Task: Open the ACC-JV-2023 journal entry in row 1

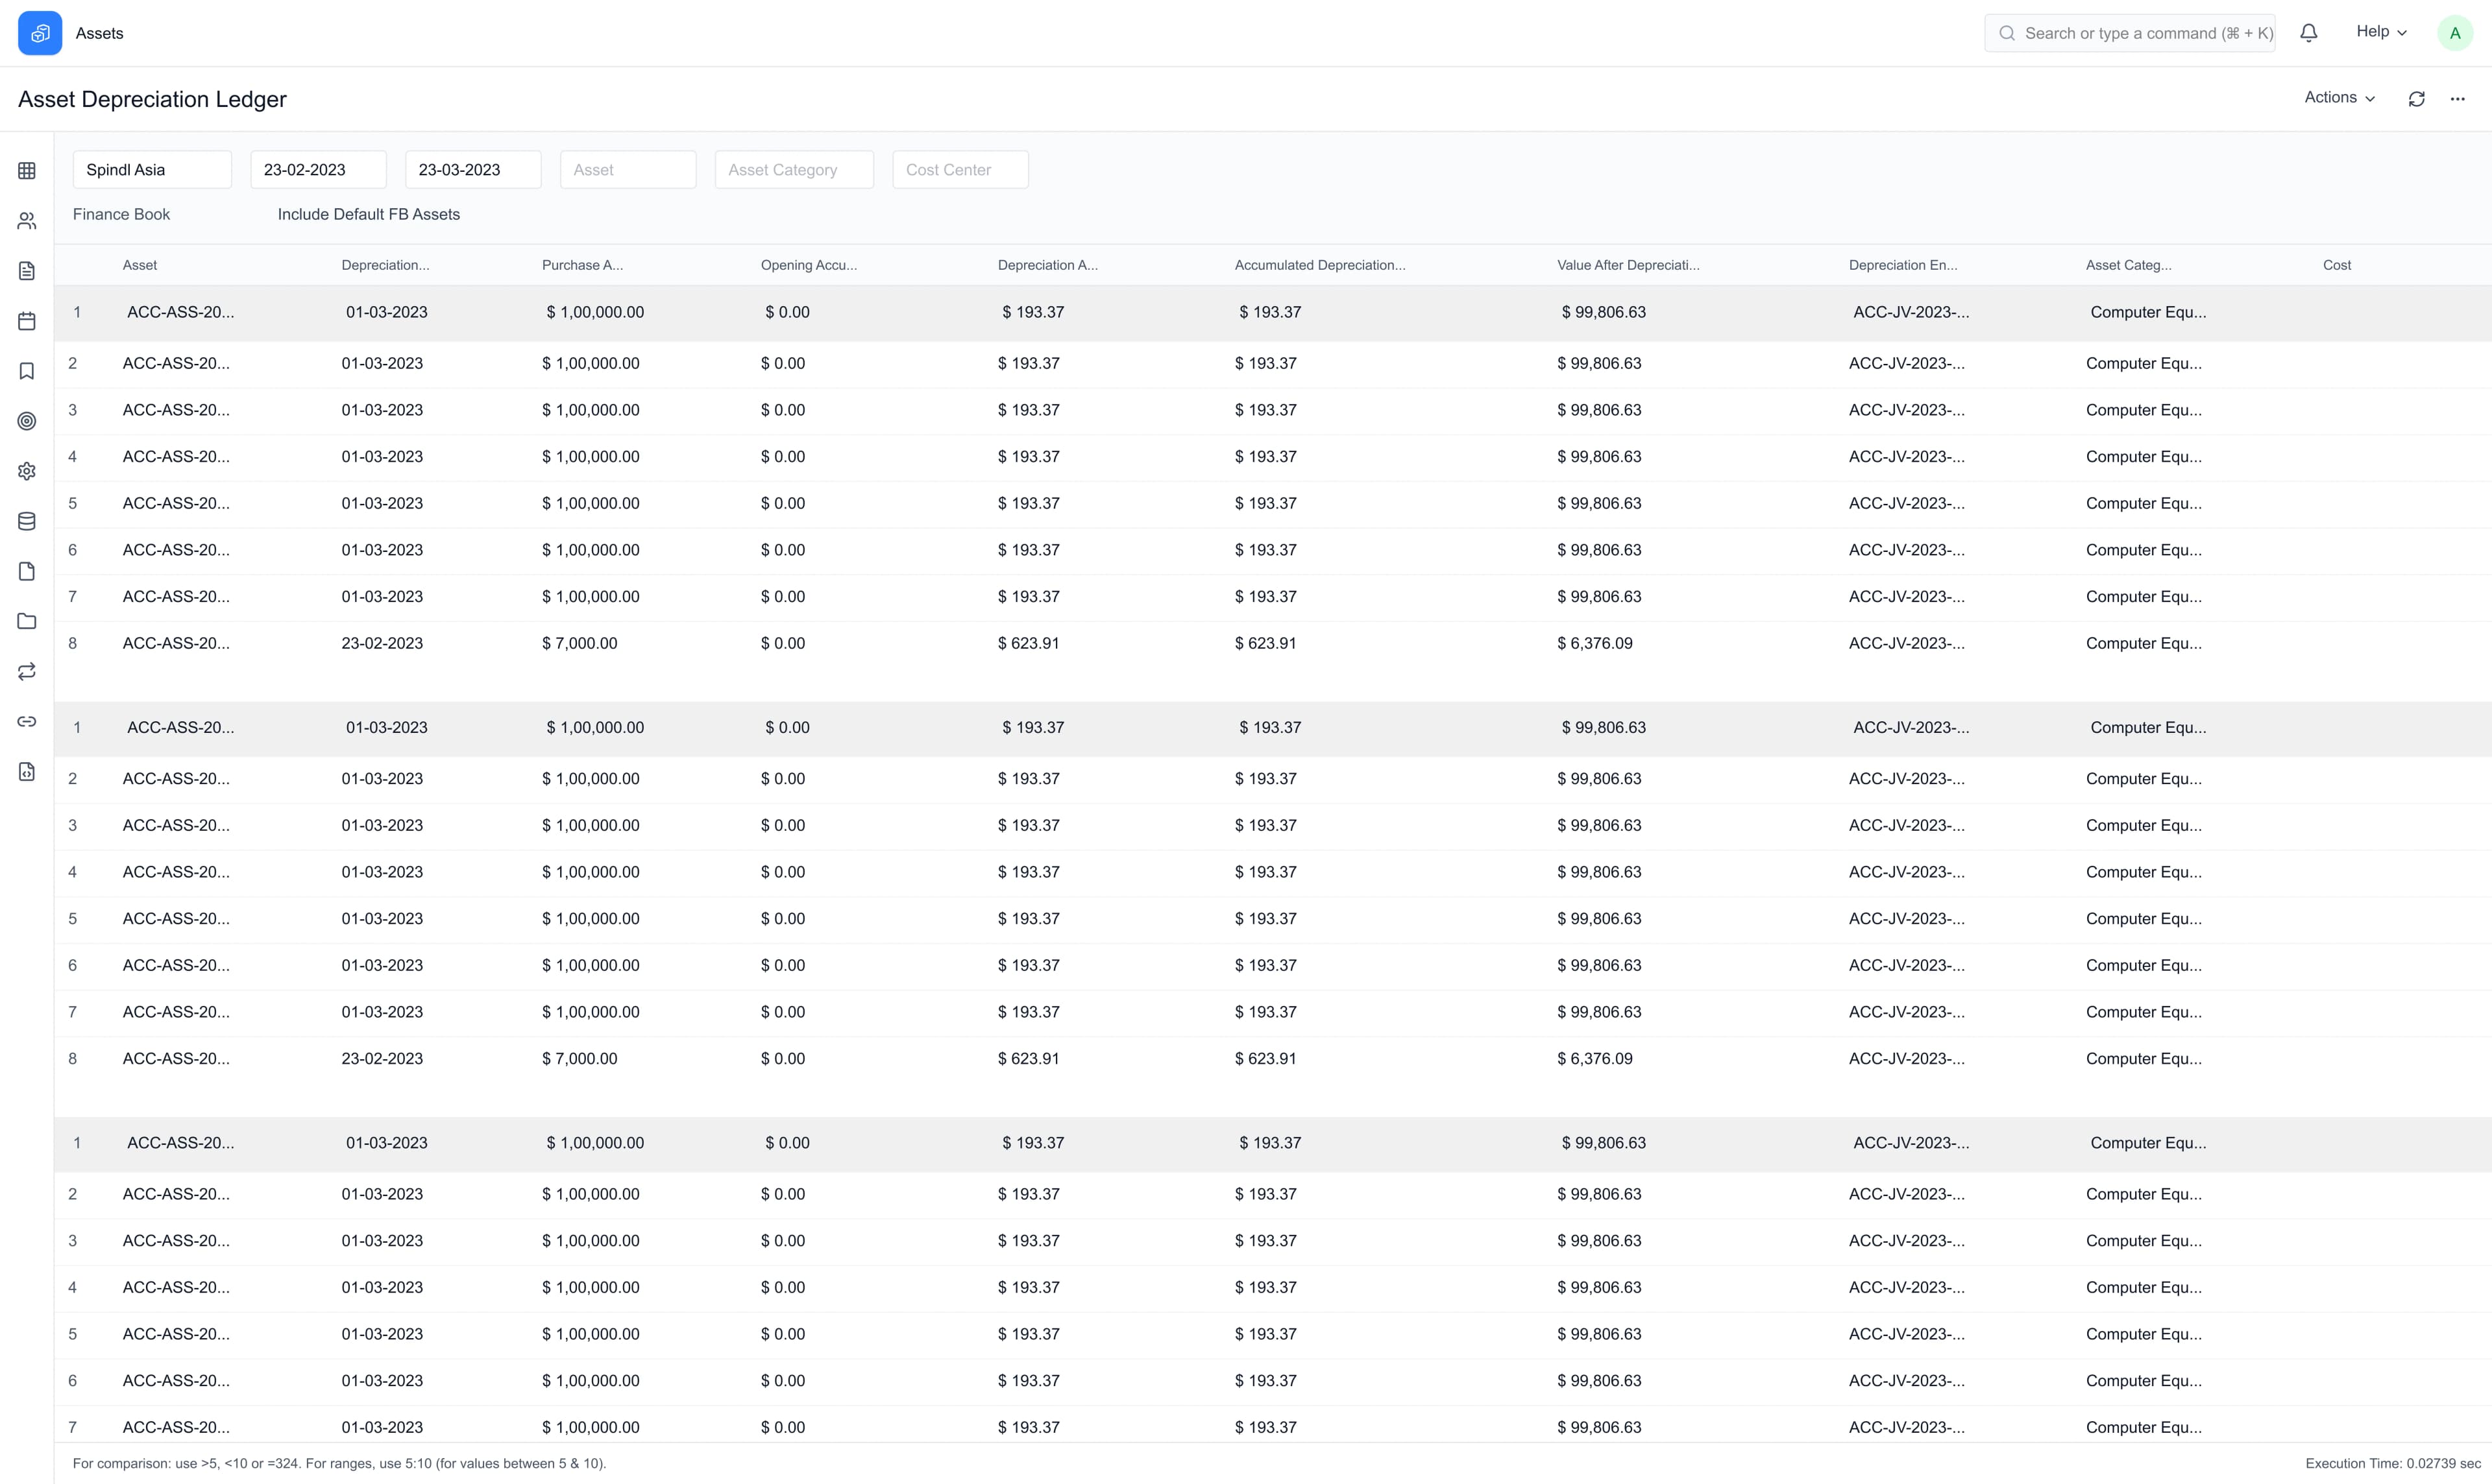Action: (x=1911, y=311)
